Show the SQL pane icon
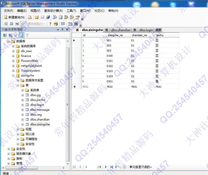Image resolution: width=208 pixels, height=175 pixels. [x=17, y=24]
